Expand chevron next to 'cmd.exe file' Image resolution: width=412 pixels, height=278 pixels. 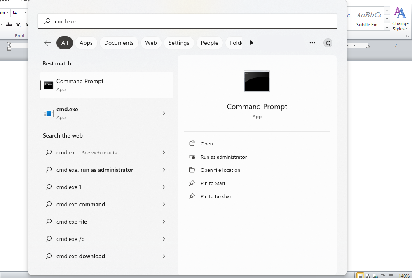pos(164,222)
